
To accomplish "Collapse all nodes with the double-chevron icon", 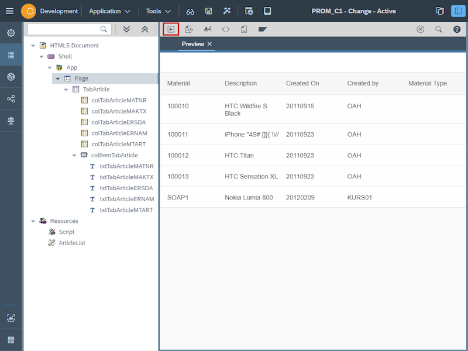I will [146, 29].
